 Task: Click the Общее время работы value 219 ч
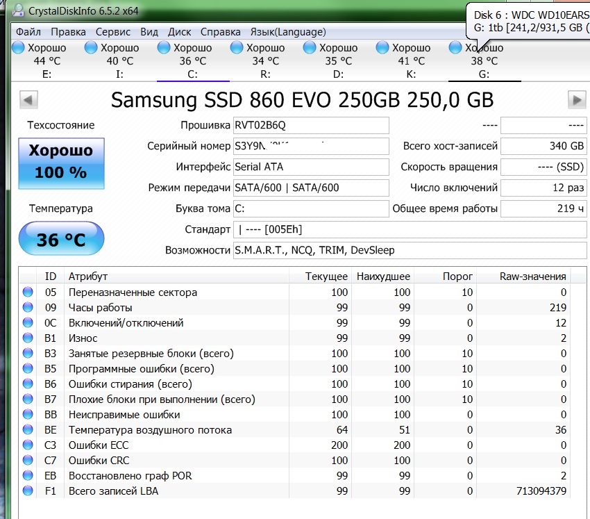pyautogui.click(x=543, y=208)
